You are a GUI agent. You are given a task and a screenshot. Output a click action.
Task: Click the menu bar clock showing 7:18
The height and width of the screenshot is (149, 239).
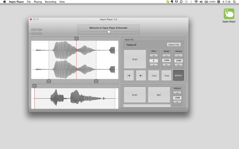point(226,2)
